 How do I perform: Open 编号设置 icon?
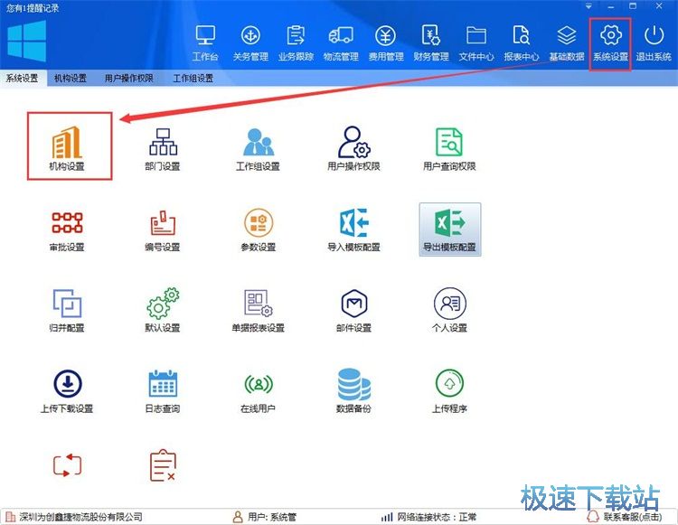point(163,230)
